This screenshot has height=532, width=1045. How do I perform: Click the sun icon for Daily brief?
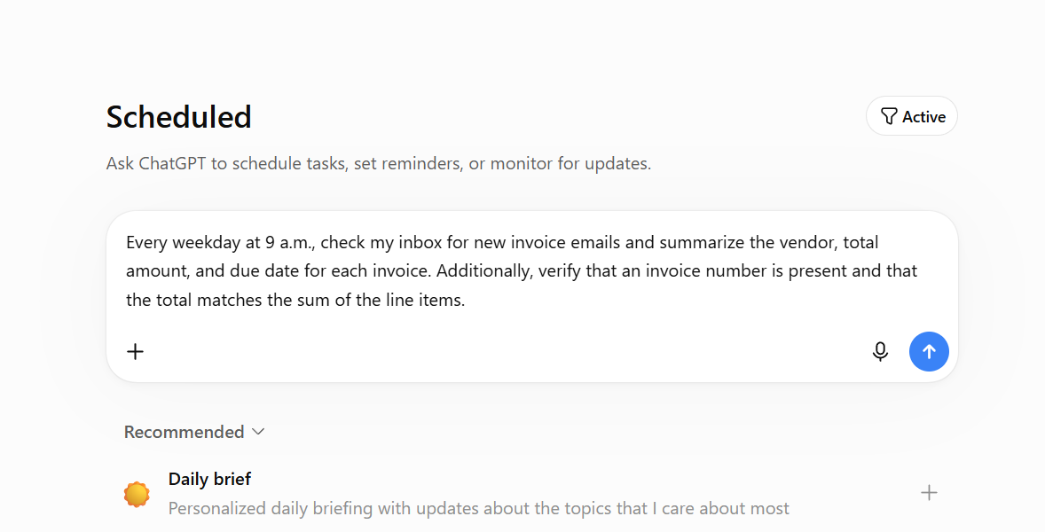[137, 494]
